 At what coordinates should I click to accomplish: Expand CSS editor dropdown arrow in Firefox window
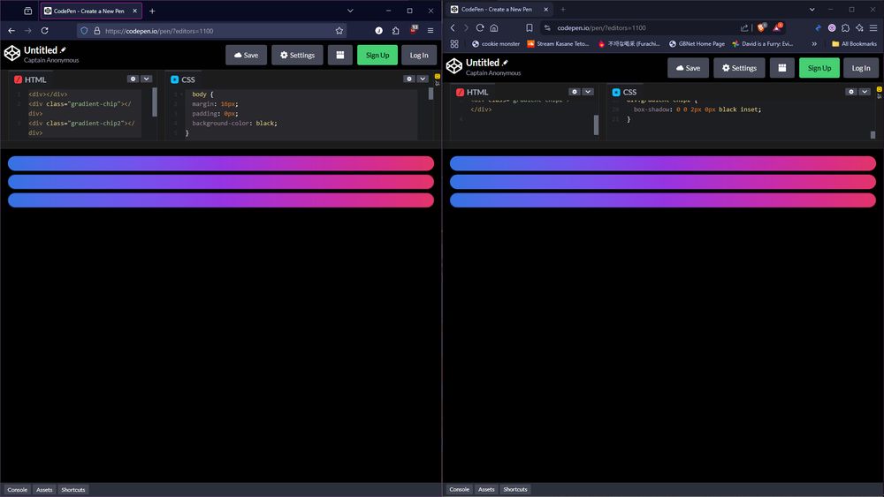(x=423, y=79)
